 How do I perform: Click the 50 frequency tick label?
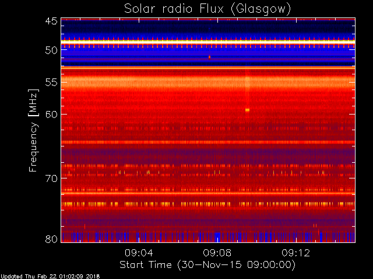pos(51,51)
